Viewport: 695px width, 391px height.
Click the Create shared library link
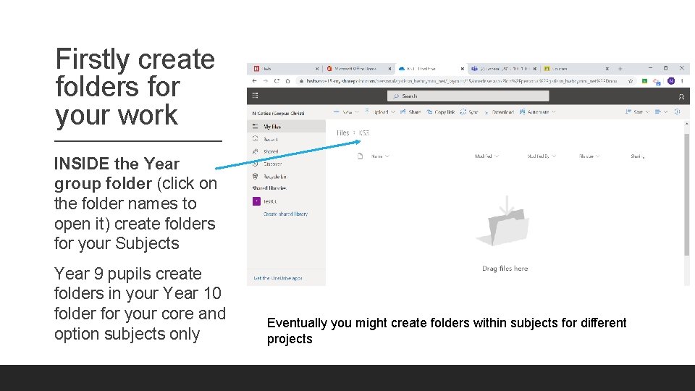[x=285, y=214]
